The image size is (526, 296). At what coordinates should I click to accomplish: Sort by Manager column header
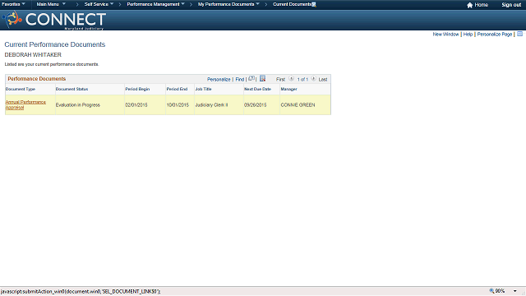point(288,90)
